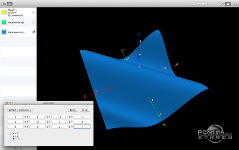
Task: Remove a function with the bottom minus button
Action: [21, 148]
